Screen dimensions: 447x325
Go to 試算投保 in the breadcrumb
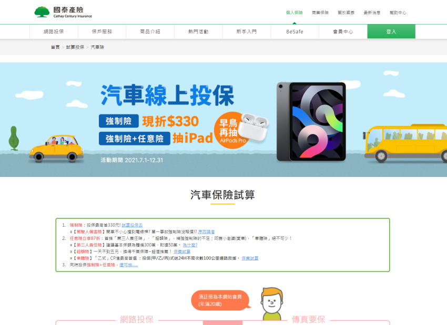click(75, 47)
